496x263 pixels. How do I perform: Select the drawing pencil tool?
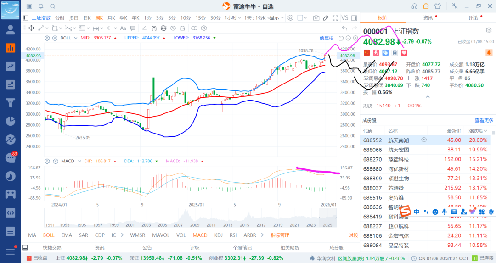click(x=326, y=18)
